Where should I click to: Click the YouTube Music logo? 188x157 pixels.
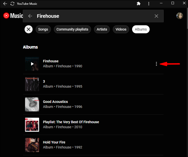[13, 16]
